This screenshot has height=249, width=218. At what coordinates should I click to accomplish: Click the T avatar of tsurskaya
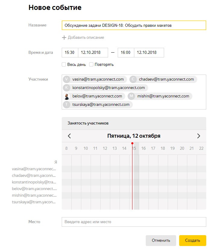tap(67, 105)
